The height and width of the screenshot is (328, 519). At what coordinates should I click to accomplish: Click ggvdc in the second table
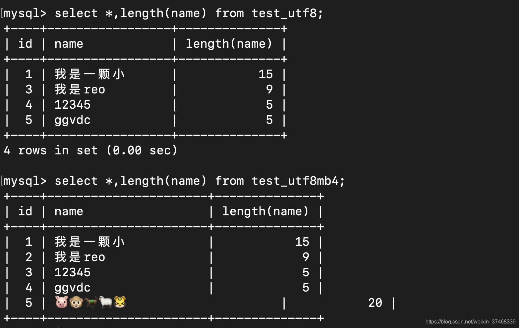(x=73, y=288)
